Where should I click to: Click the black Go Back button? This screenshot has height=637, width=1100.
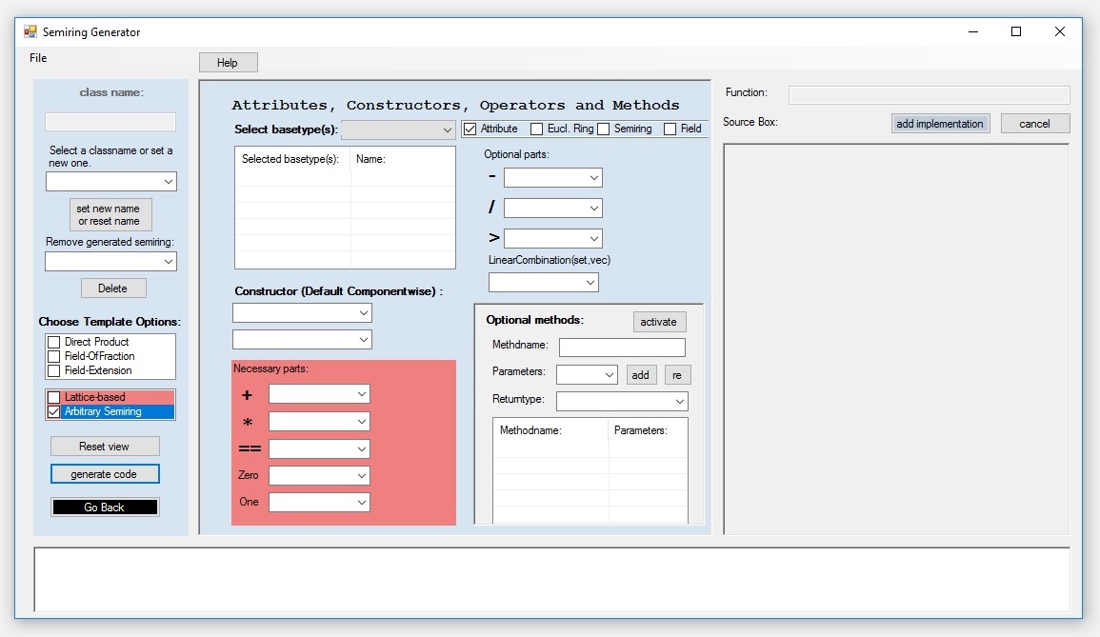pos(105,508)
